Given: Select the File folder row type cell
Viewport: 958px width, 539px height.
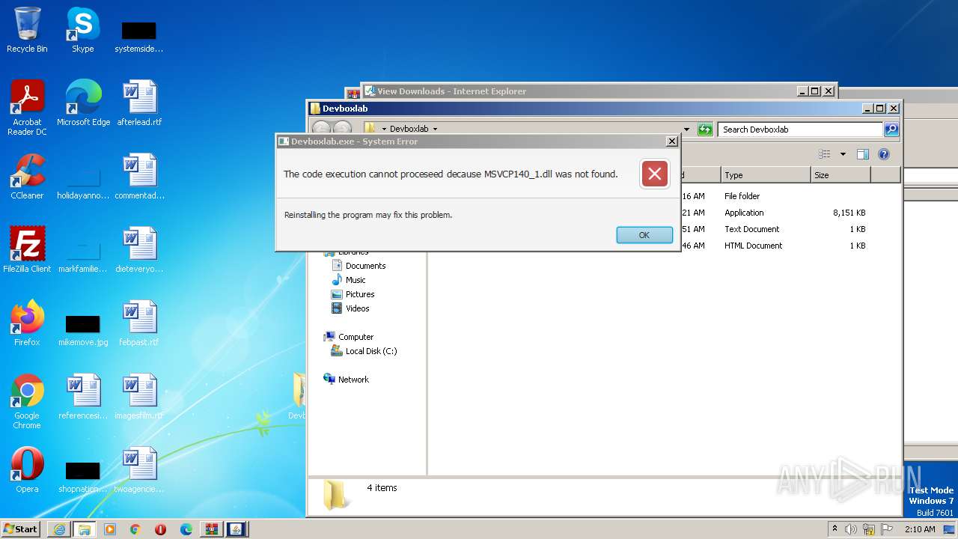Looking at the screenshot, I should [742, 196].
